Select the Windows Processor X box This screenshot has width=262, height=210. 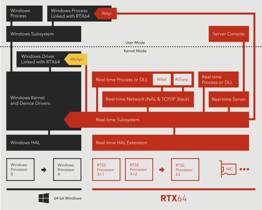coord(67,169)
